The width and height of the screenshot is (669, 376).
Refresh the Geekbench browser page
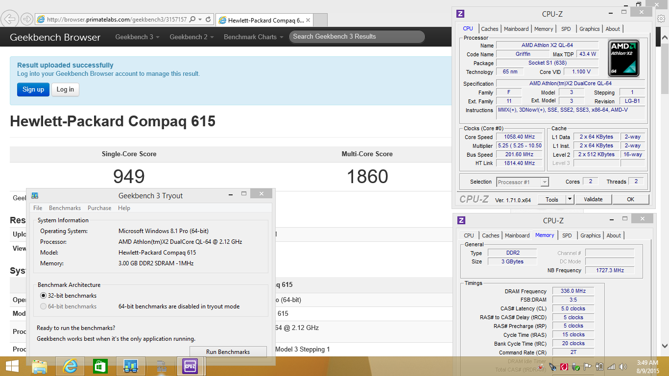[x=208, y=20]
